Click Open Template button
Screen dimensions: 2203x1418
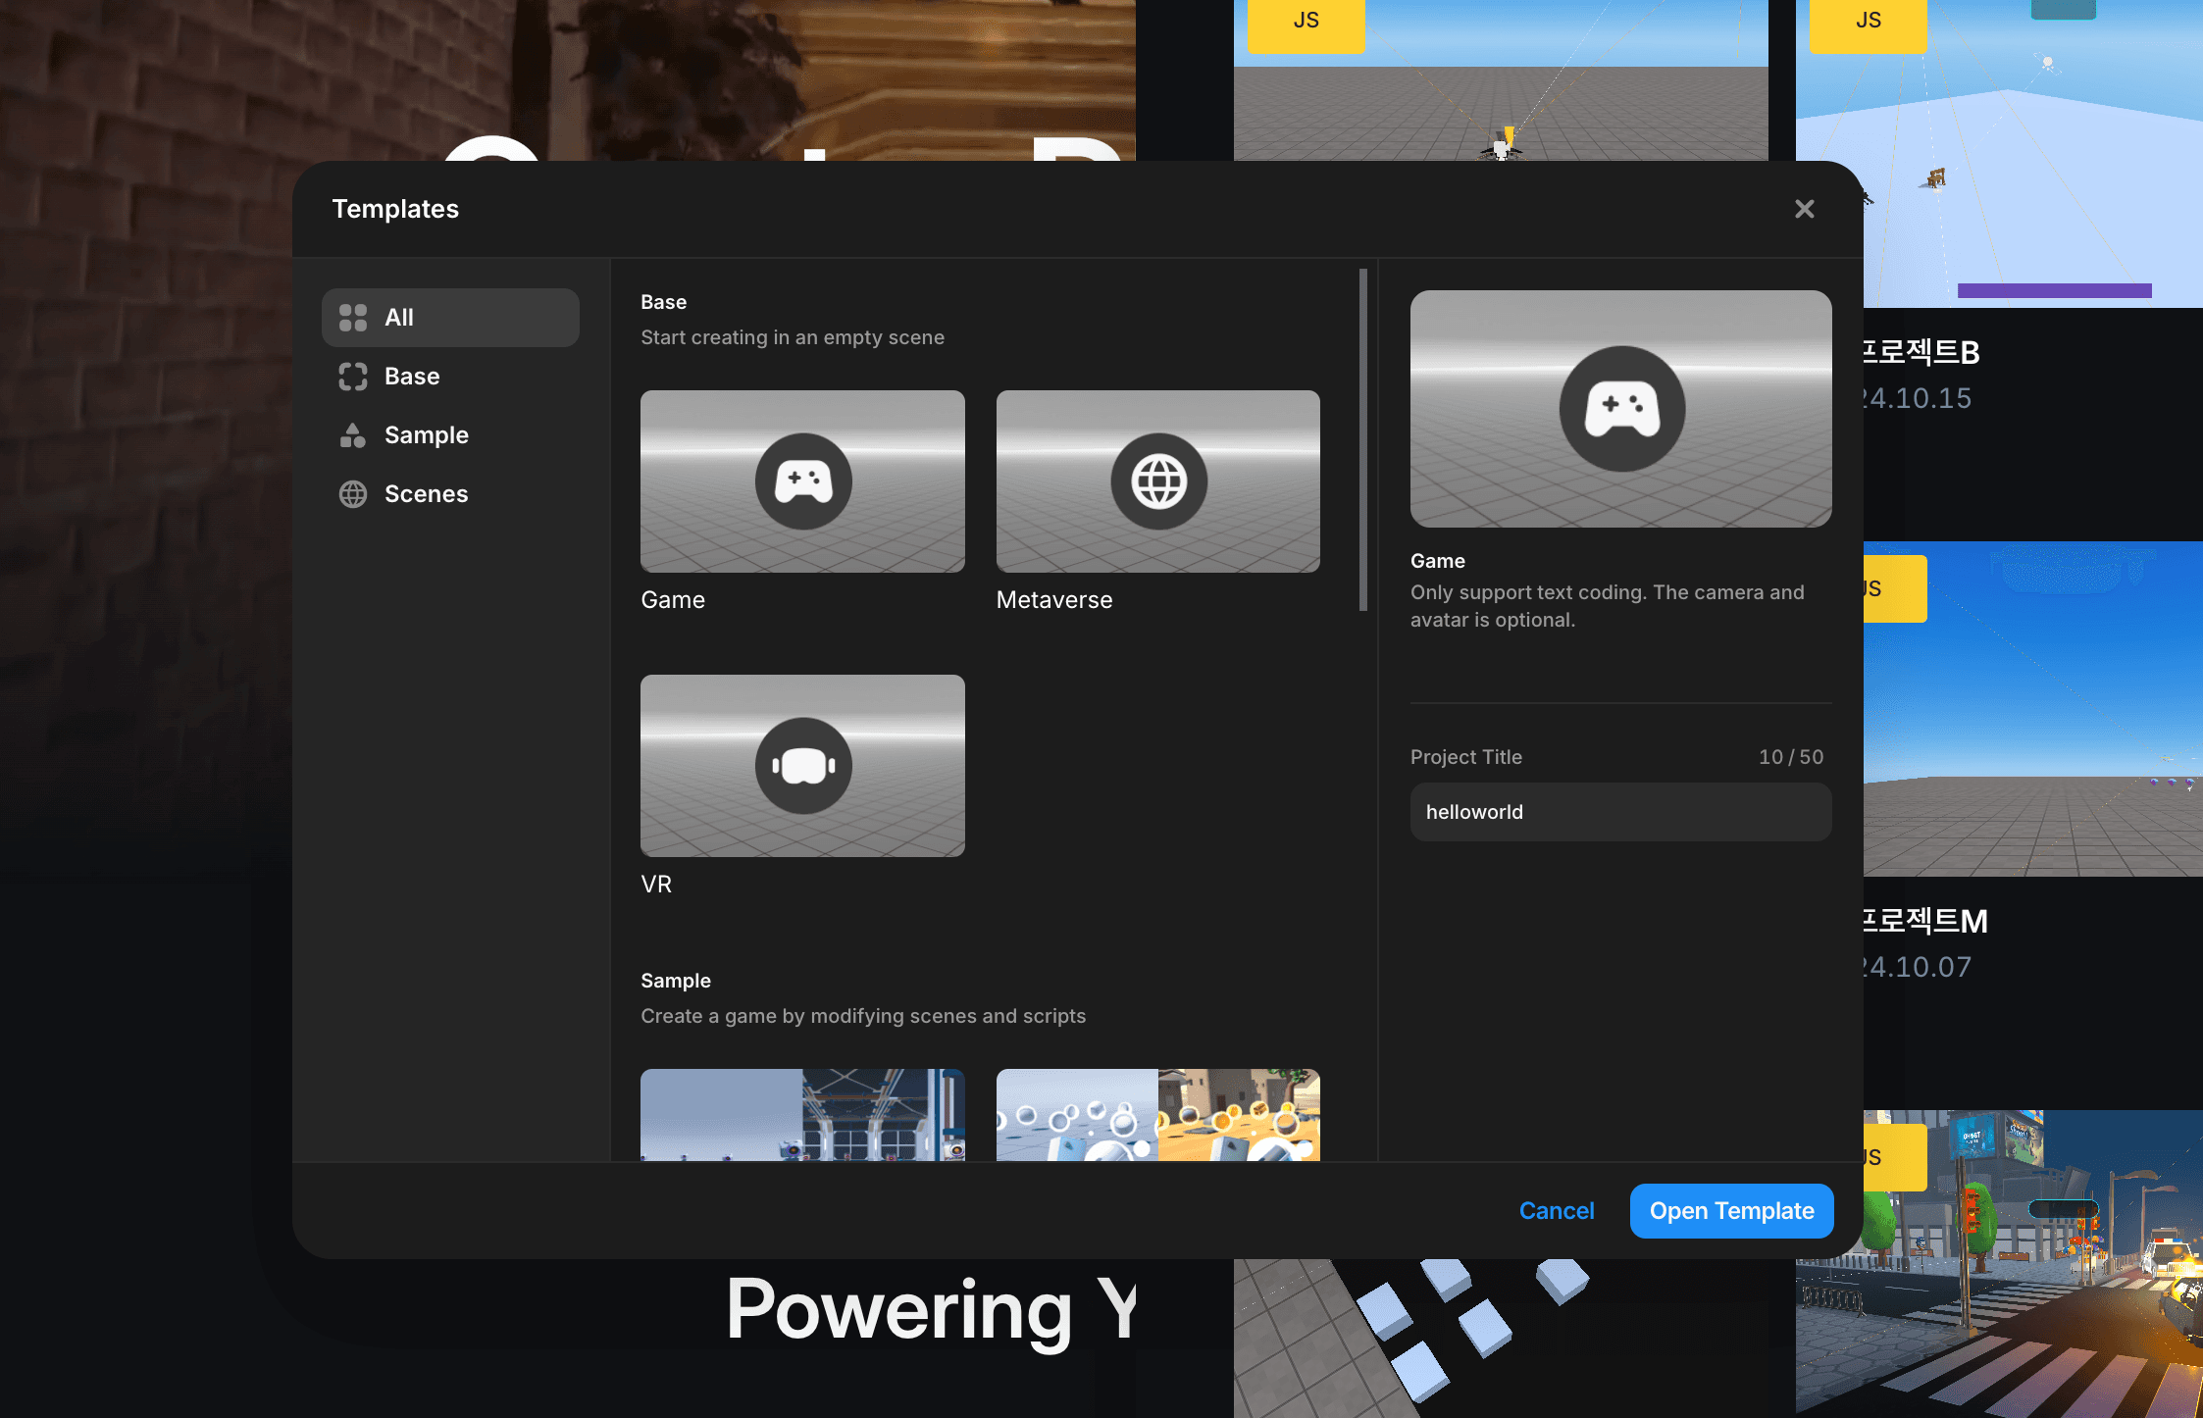tap(1732, 1211)
